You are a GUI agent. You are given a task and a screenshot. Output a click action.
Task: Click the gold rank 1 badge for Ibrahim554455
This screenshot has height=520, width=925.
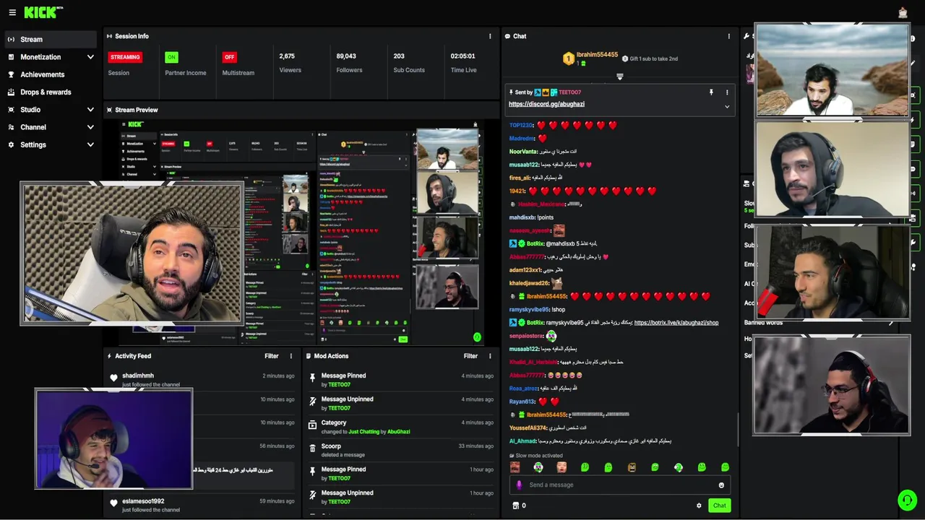click(569, 58)
